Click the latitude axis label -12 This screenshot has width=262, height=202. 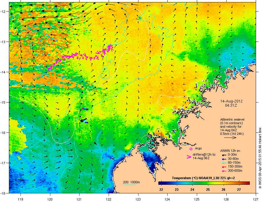3,12
